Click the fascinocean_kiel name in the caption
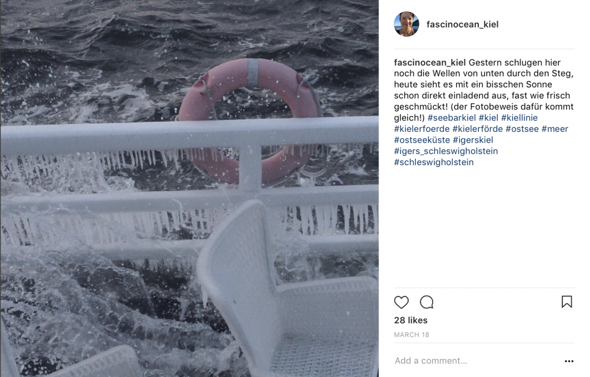This screenshot has height=377, width=590. pyautogui.click(x=430, y=62)
